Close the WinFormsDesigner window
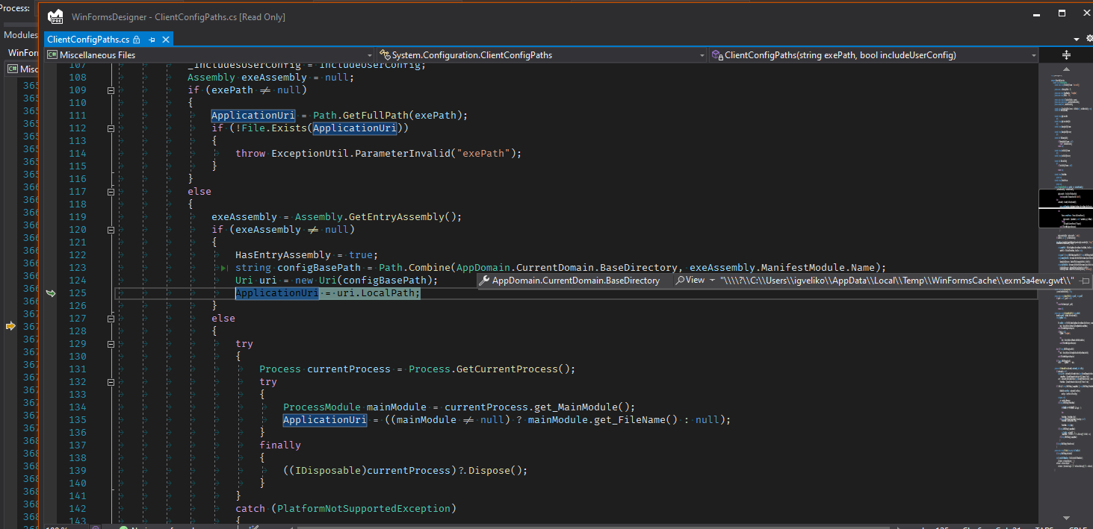Screen dimensions: 1093x529 tap(1086, 13)
